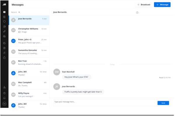
Task: Click the 'Hey guys! Please sign your...' preview
Action: [x=30, y=43]
